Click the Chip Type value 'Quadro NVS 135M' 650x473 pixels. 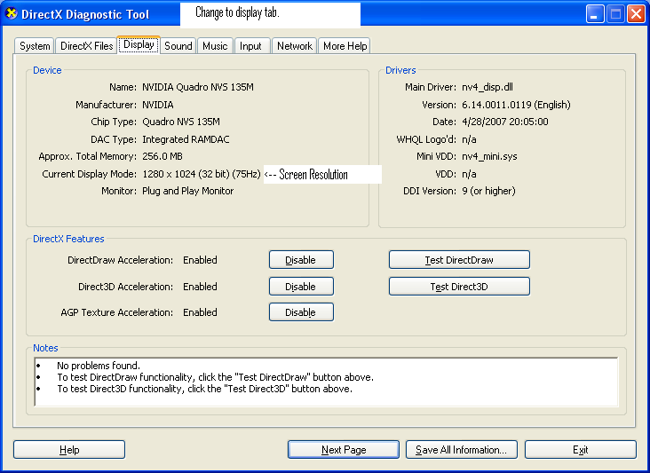point(181,122)
